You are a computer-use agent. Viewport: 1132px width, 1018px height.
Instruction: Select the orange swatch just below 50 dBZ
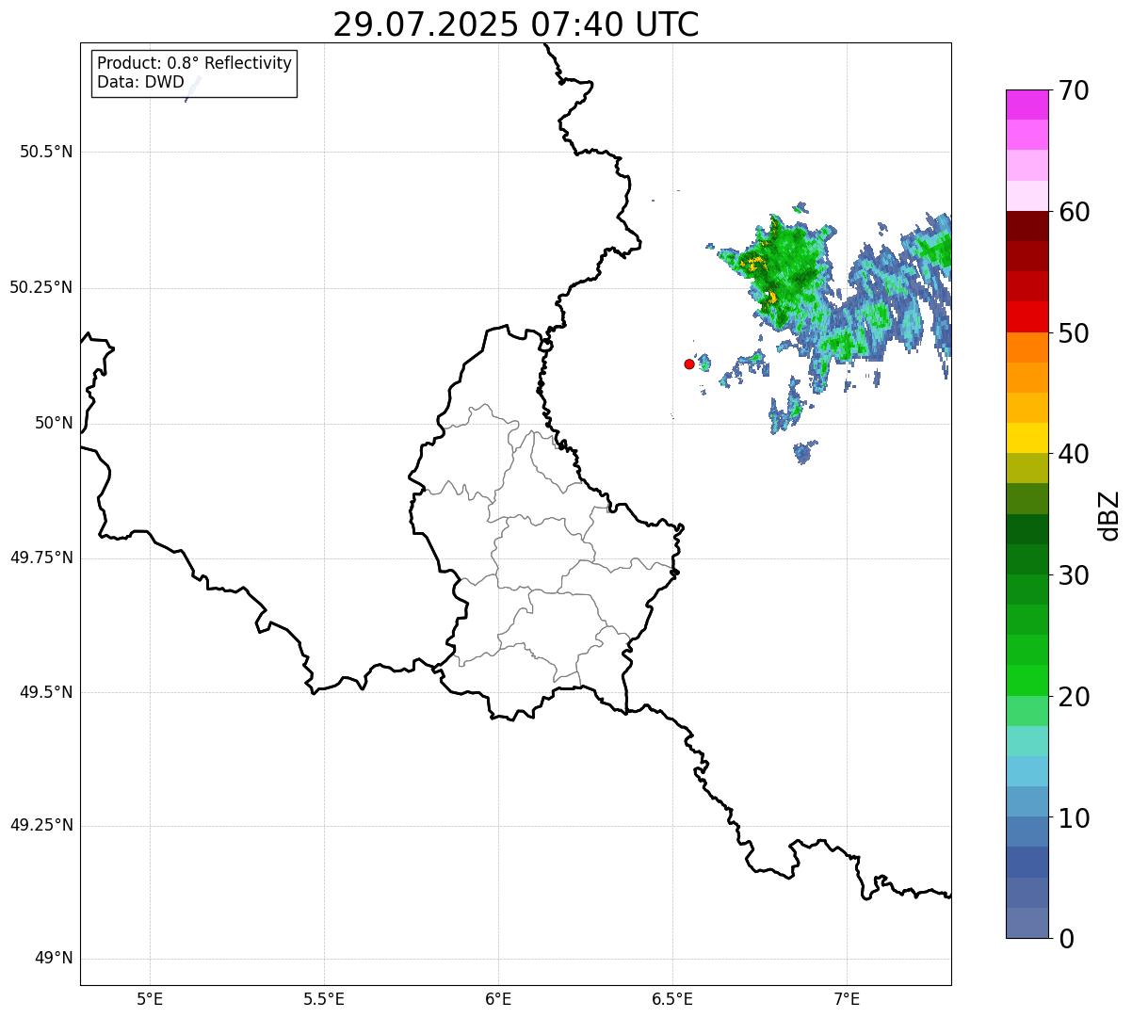[x=1027, y=347]
